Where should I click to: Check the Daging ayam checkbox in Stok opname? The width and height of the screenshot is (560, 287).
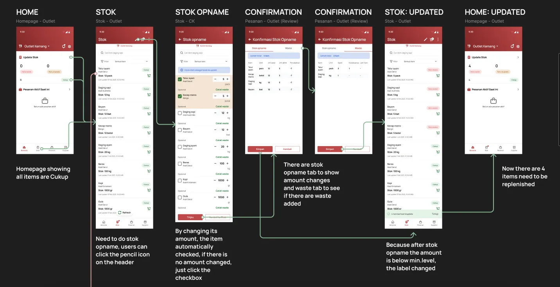(180, 147)
